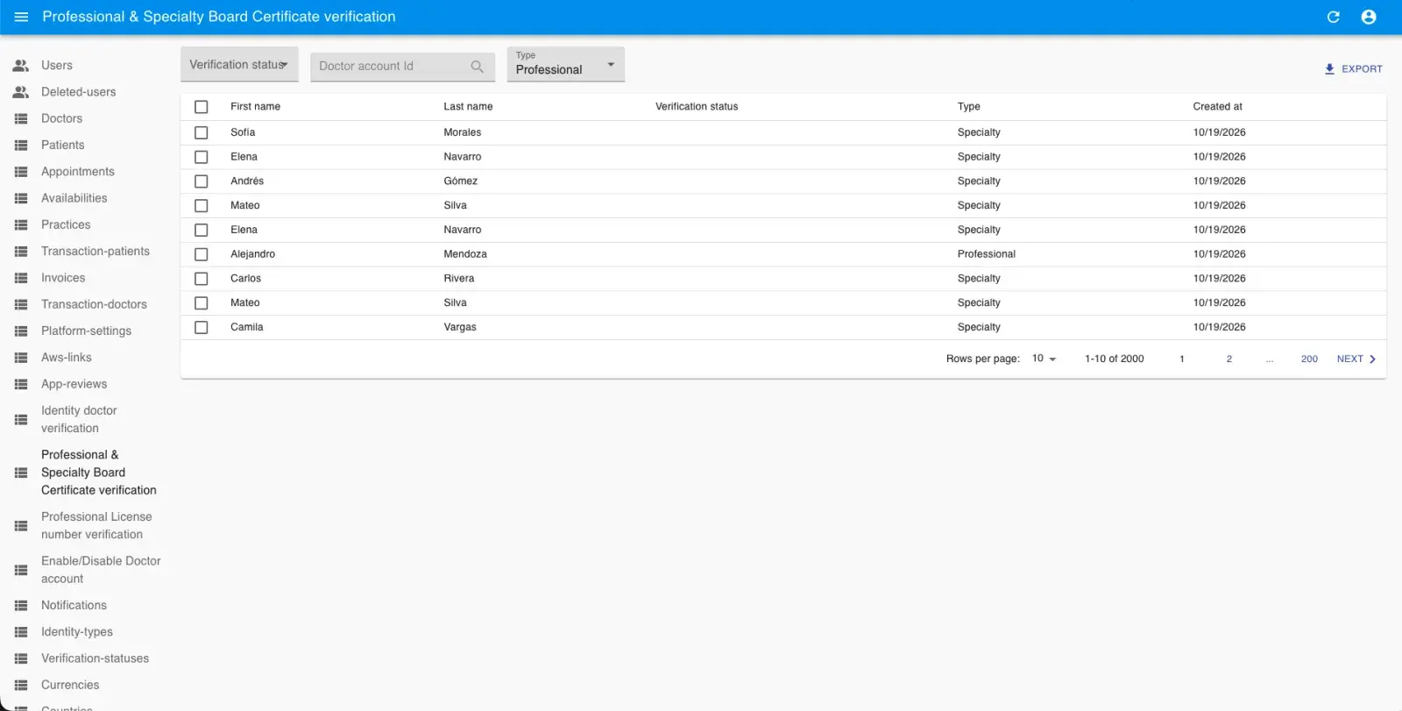Click the Patients list icon

pyautogui.click(x=21, y=146)
